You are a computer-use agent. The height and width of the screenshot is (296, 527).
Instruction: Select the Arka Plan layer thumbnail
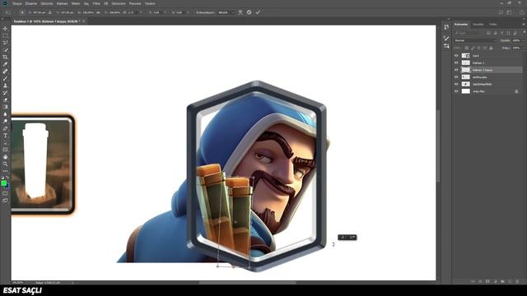465,91
